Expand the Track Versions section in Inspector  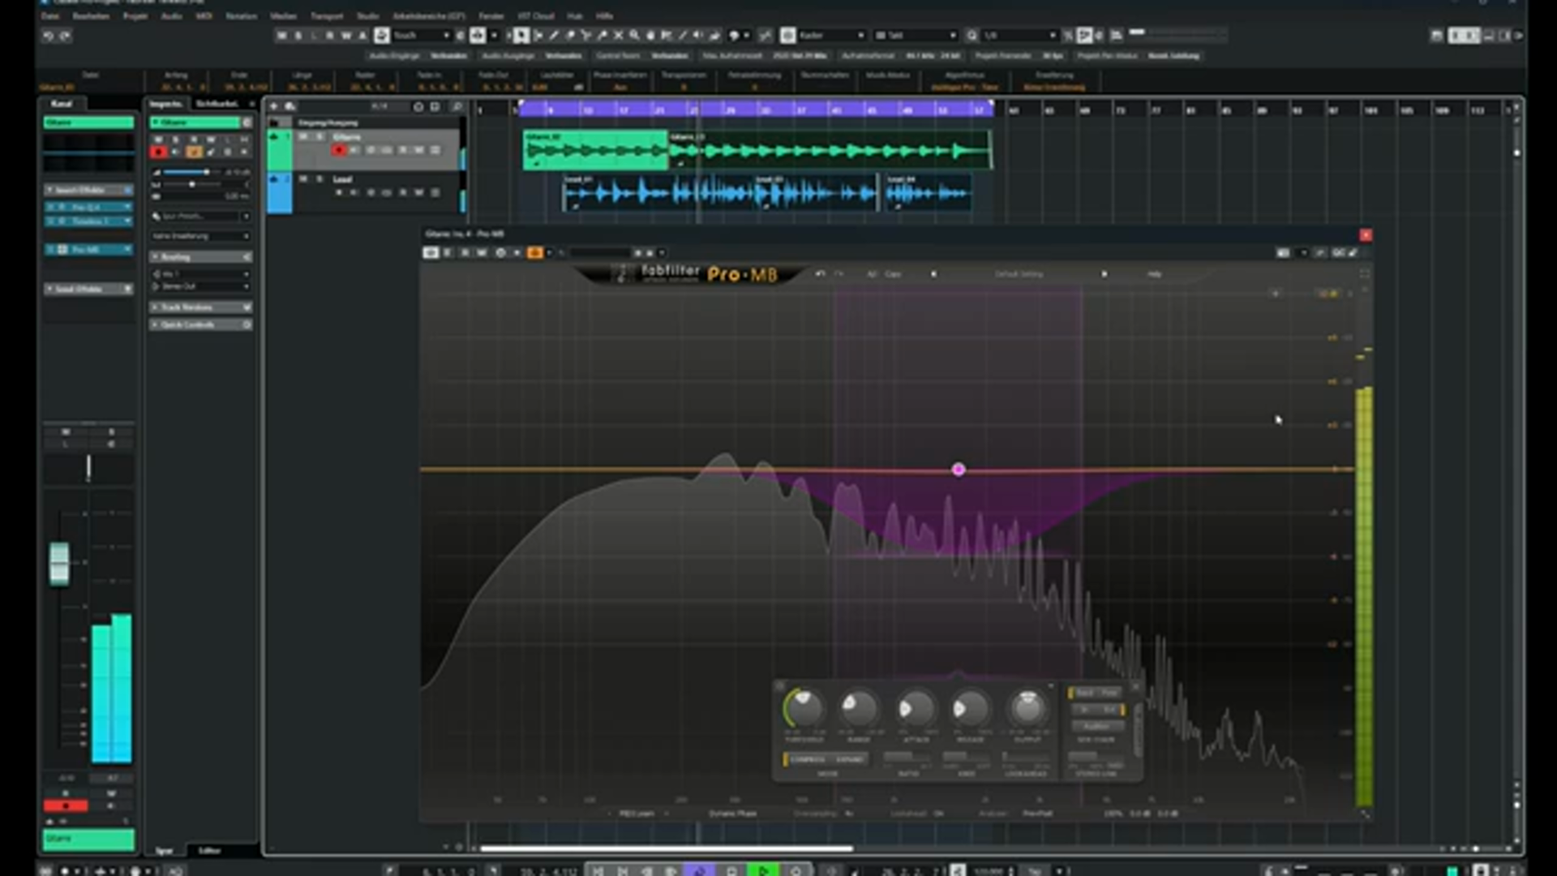201,307
